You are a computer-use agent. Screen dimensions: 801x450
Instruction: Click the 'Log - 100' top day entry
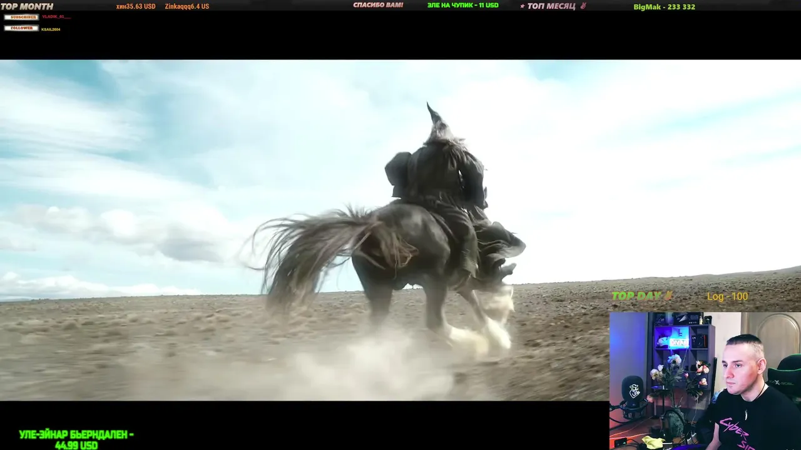(x=728, y=296)
